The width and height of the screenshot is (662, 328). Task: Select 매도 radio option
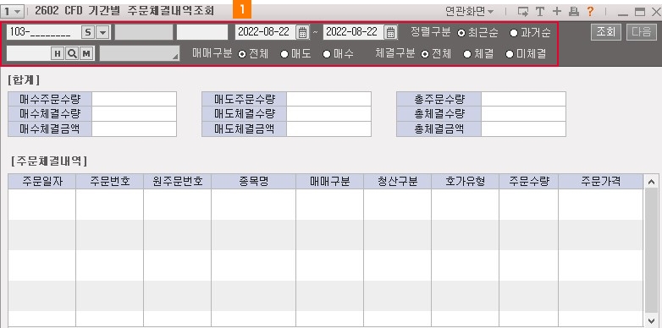pos(284,54)
